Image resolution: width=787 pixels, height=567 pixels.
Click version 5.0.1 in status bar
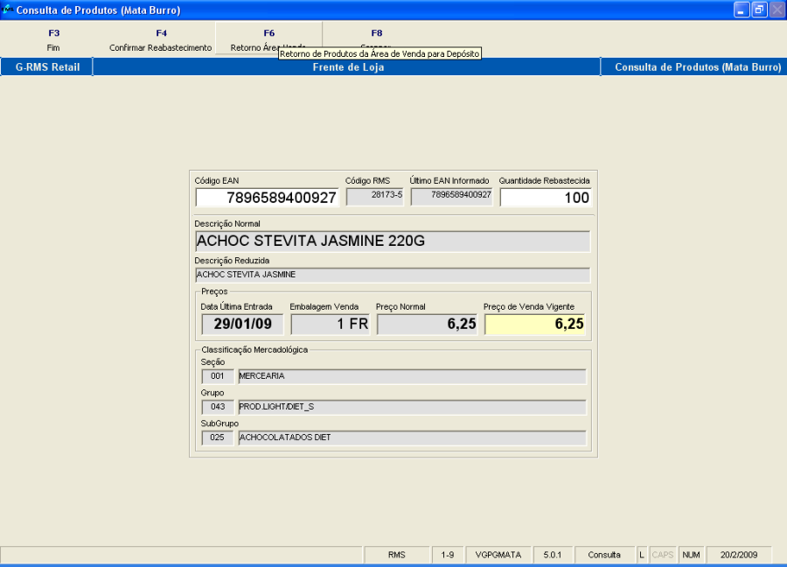point(553,555)
